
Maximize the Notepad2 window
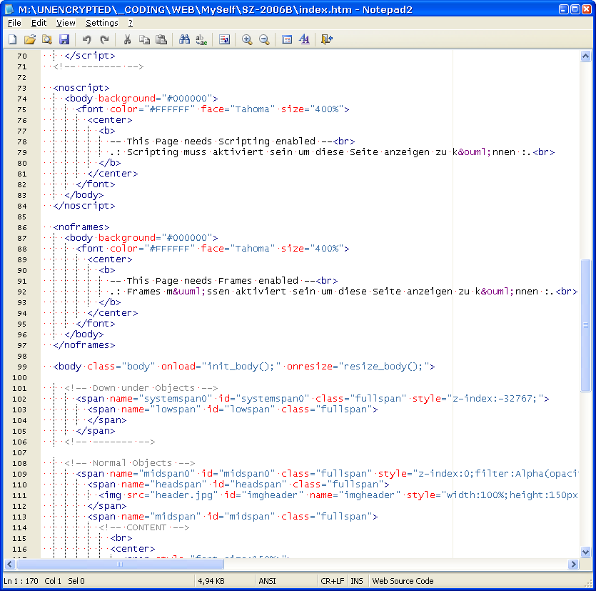pos(575,9)
